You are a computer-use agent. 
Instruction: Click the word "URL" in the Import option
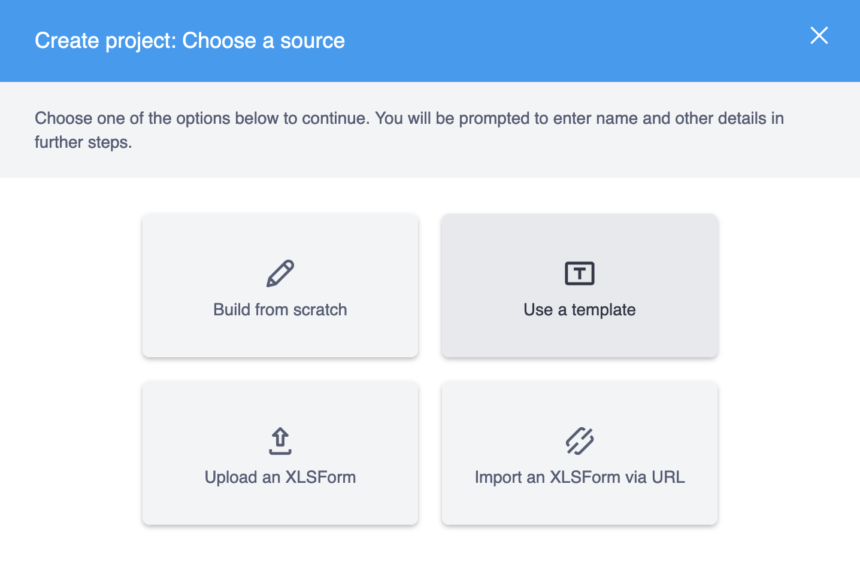(x=668, y=477)
